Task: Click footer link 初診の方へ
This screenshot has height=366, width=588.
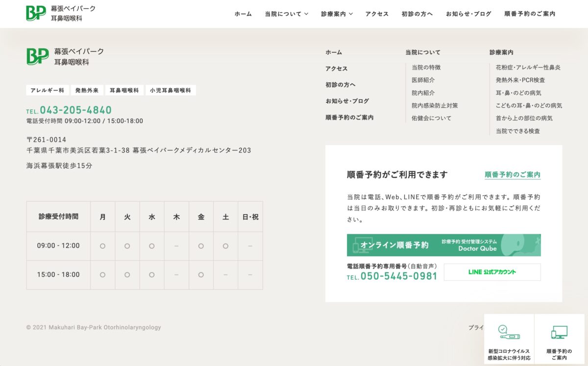Action: click(x=341, y=85)
